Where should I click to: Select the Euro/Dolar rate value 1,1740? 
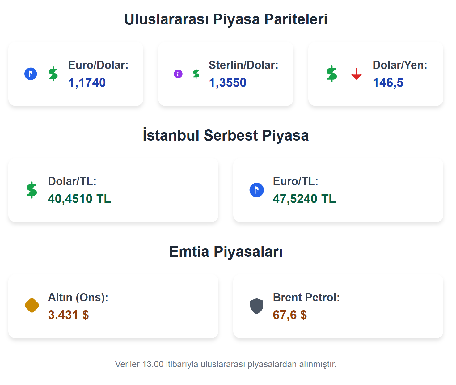pyautogui.click(x=87, y=82)
